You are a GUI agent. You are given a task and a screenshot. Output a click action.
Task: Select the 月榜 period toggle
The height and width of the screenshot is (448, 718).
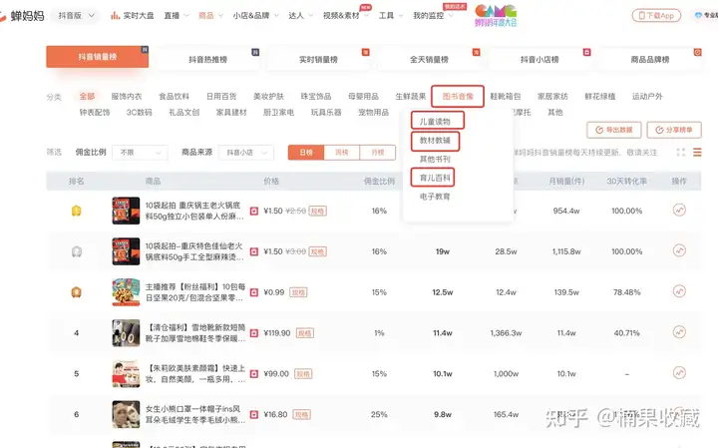(378, 153)
